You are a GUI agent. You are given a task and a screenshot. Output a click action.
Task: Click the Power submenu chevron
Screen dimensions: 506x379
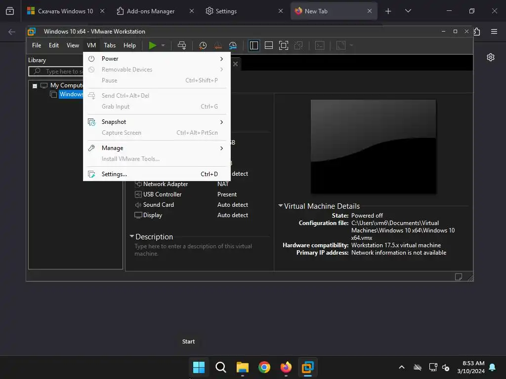click(221, 59)
